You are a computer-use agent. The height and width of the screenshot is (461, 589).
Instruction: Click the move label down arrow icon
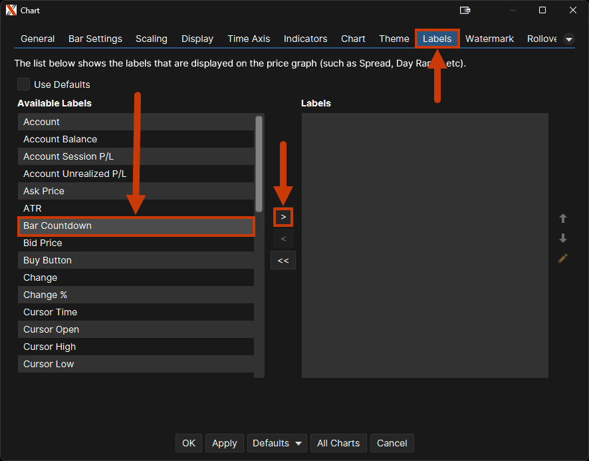(x=563, y=238)
